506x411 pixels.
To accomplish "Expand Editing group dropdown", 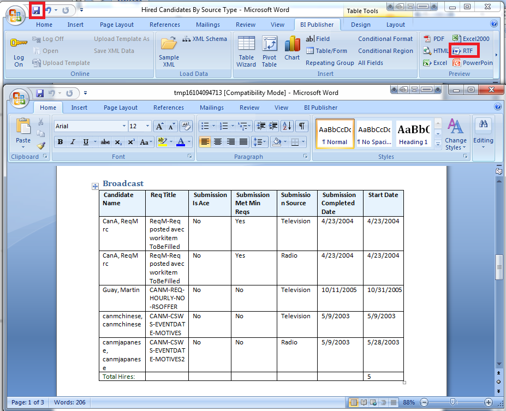I will [483, 134].
